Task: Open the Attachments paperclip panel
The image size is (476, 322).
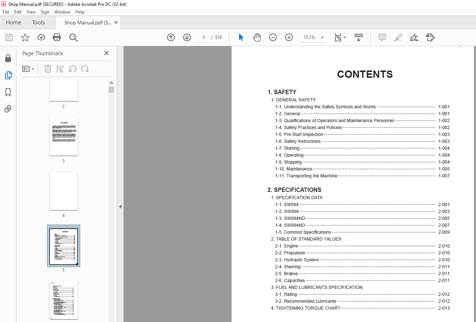Action: [8, 109]
